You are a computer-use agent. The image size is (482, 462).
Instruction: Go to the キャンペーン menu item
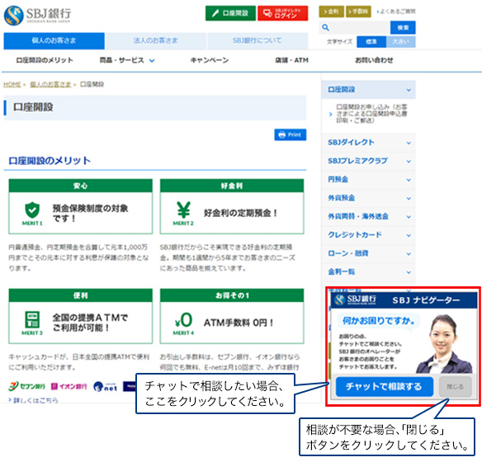click(x=210, y=60)
